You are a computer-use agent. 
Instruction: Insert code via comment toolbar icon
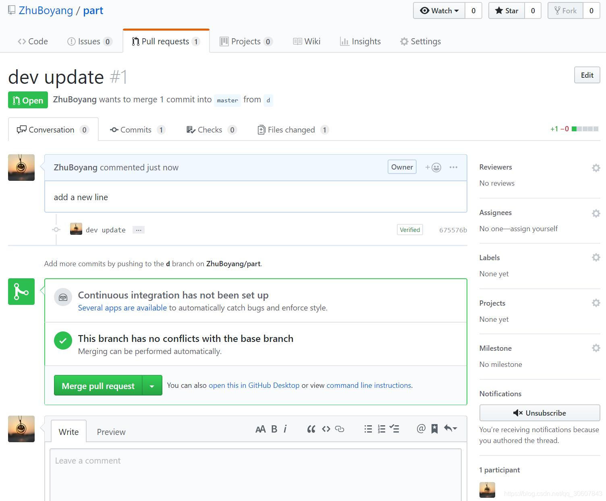(x=326, y=429)
